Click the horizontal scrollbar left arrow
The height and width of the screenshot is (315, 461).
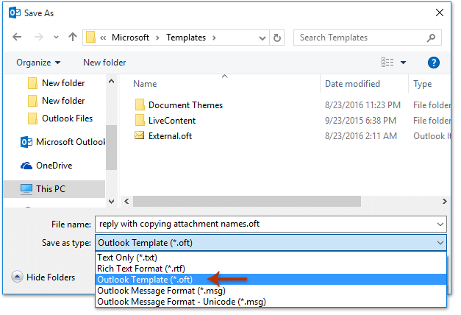coord(126,202)
